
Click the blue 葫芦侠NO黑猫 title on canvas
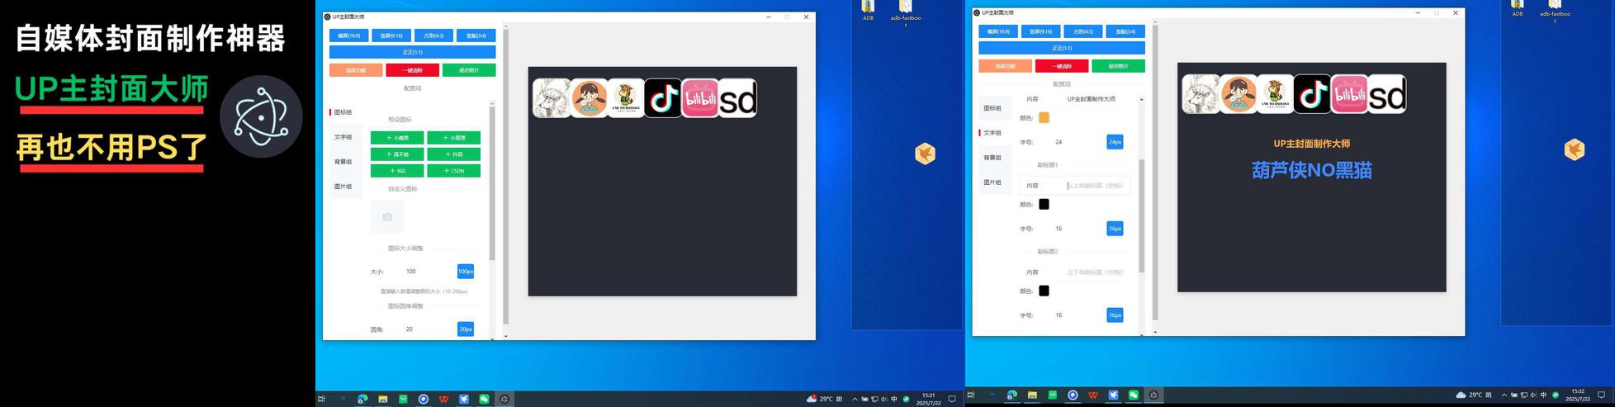pos(1311,170)
